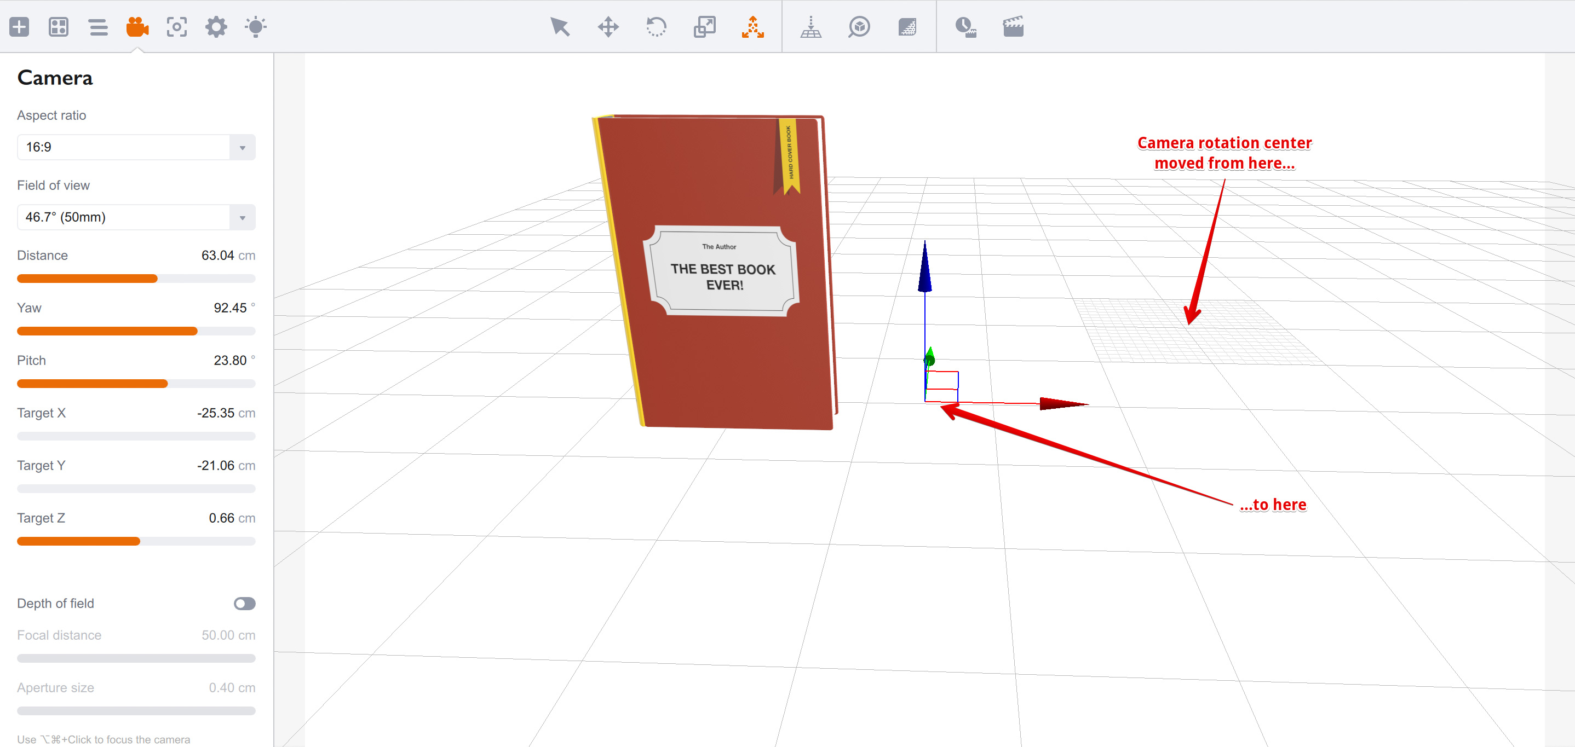The width and height of the screenshot is (1575, 747).
Task: Click the Target Y slider track
Action: pos(136,489)
